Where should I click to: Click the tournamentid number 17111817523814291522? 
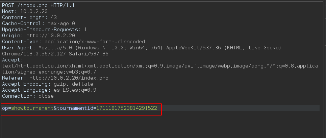127,108
